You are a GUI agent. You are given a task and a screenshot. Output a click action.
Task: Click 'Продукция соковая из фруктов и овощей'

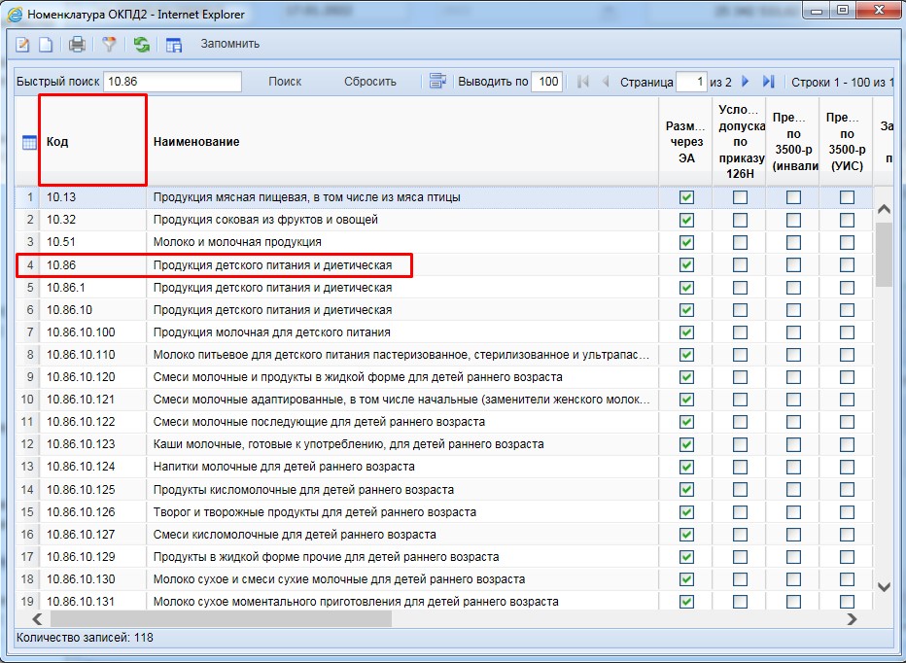click(402, 221)
